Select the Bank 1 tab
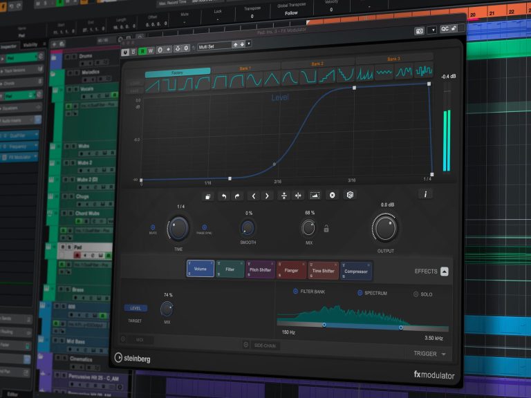Image resolution: width=531 pixels, height=398 pixels. point(245,68)
